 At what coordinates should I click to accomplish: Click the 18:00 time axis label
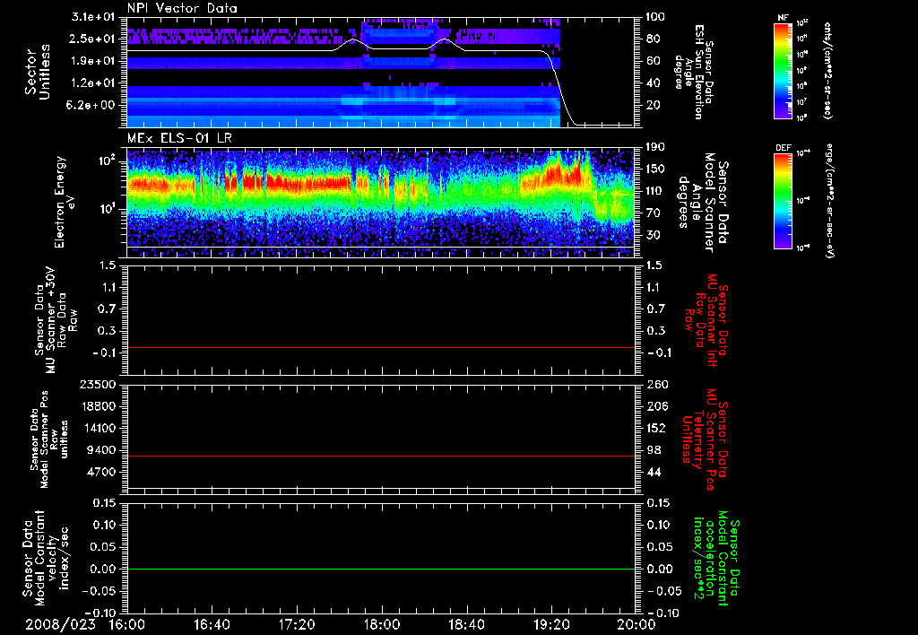coord(382,622)
